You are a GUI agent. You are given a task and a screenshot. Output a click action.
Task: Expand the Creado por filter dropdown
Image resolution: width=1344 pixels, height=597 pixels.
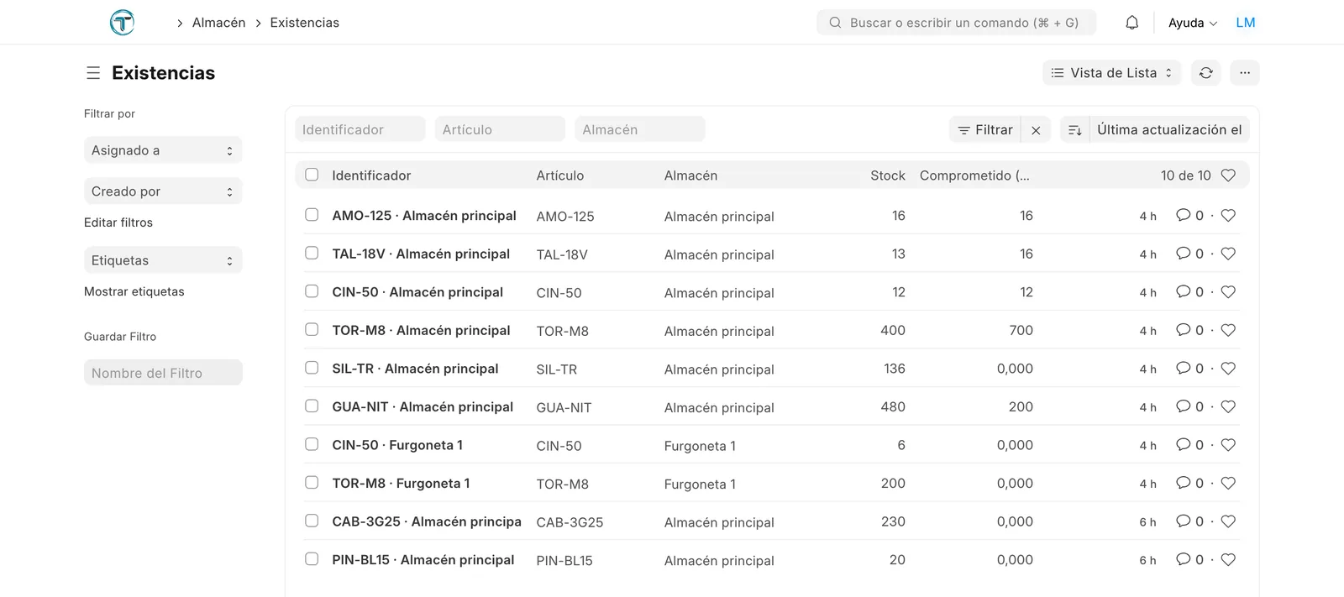click(x=163, y=191)
